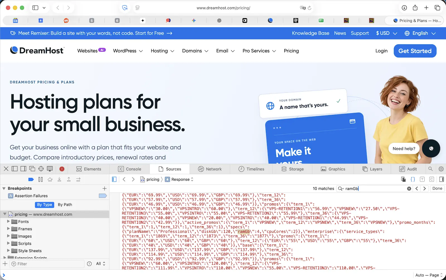Step out debugger icon
Screen dimensions: 446x280
point(69,179)
